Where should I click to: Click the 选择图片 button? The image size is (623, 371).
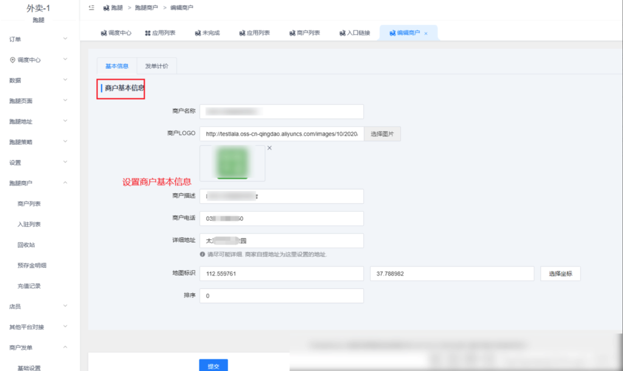pos(382,134)
